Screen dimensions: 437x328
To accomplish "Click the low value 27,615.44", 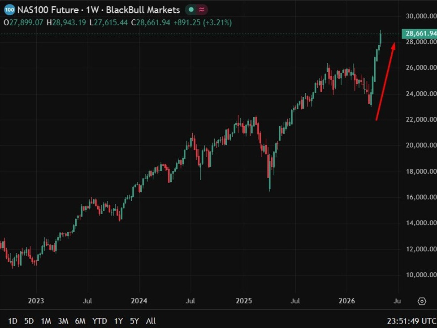I will (111, 22).
